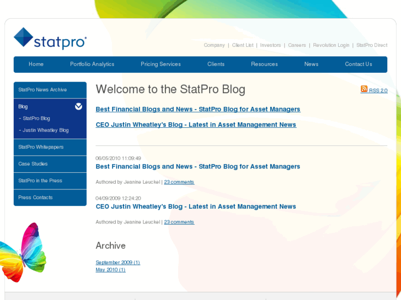Open the RSS 2.0 link
This screenshot has width=401, height=300.
[x=378, y=91]
